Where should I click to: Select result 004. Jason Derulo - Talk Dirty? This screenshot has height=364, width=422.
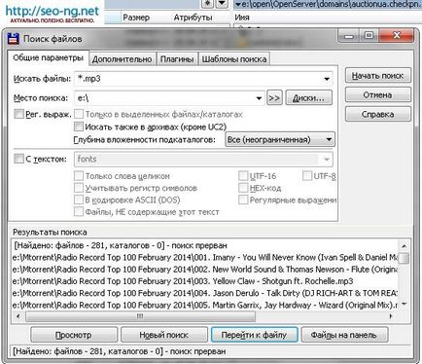tap(205, 293)
